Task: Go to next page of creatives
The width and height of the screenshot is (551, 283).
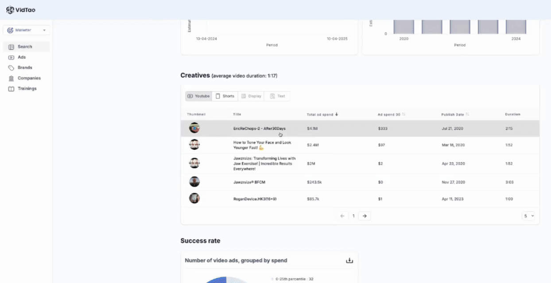Action: pos(365,216)
